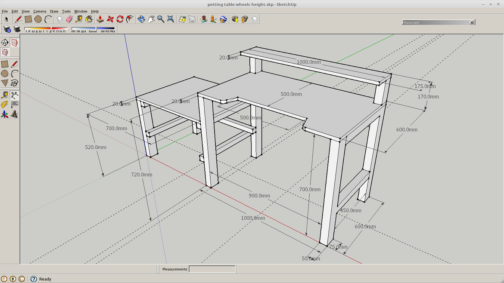
Task: Click the Zoom Extents icon
Action: point(171,19)
